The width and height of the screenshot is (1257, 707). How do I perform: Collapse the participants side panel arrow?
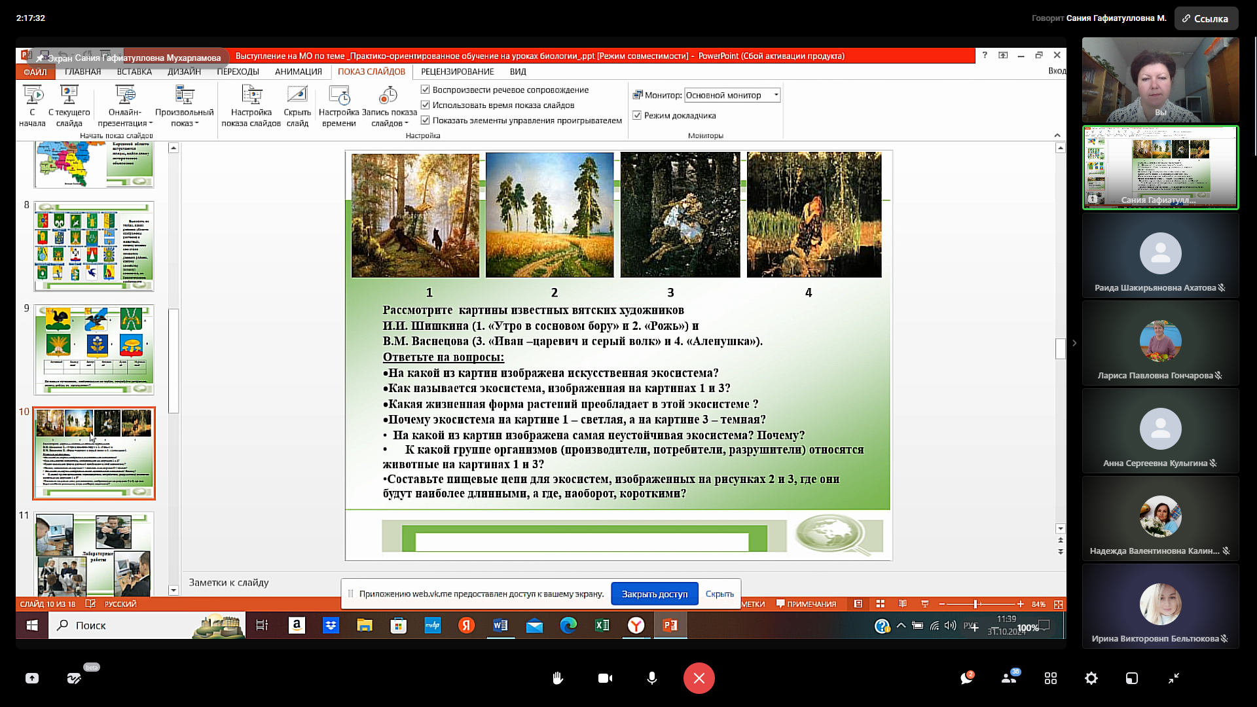pyautogui.click(x=1074, y=342)
